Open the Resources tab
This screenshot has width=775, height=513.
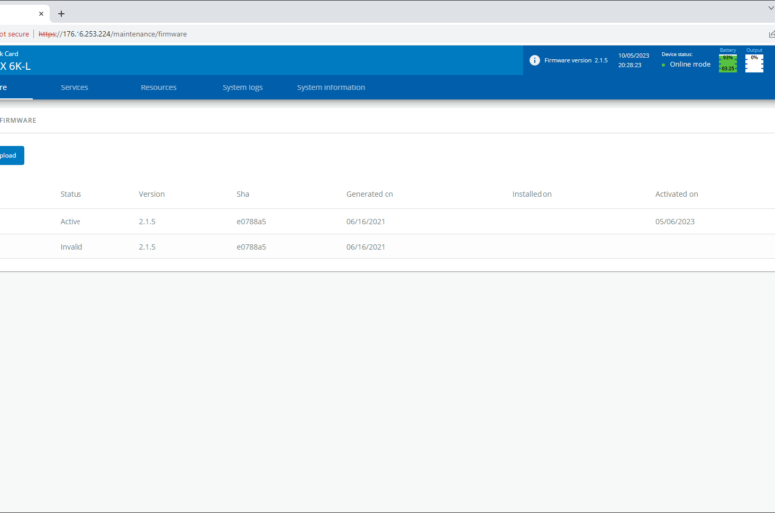click(x=158, y=87)
